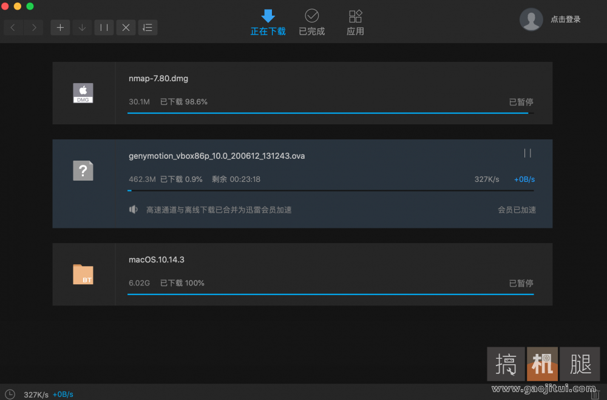
Task: Switch to 正在下载 tab
Action: tap(268, 22)
